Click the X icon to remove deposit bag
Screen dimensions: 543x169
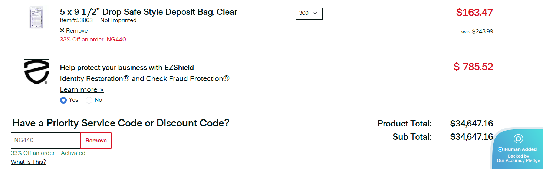click(62, 31)
